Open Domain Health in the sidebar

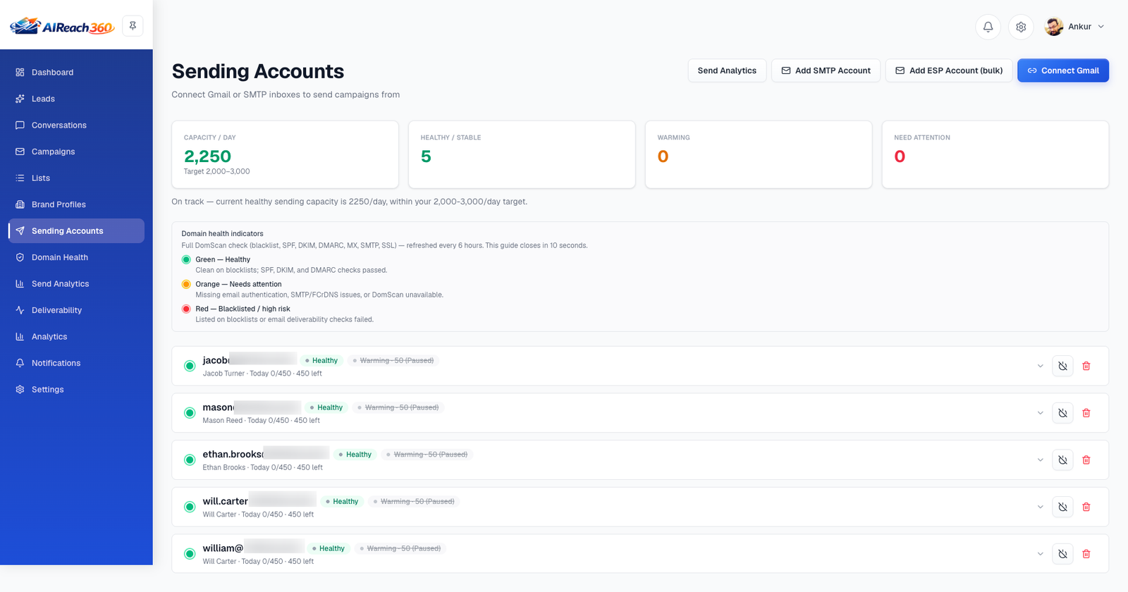[x=76, y=257]
